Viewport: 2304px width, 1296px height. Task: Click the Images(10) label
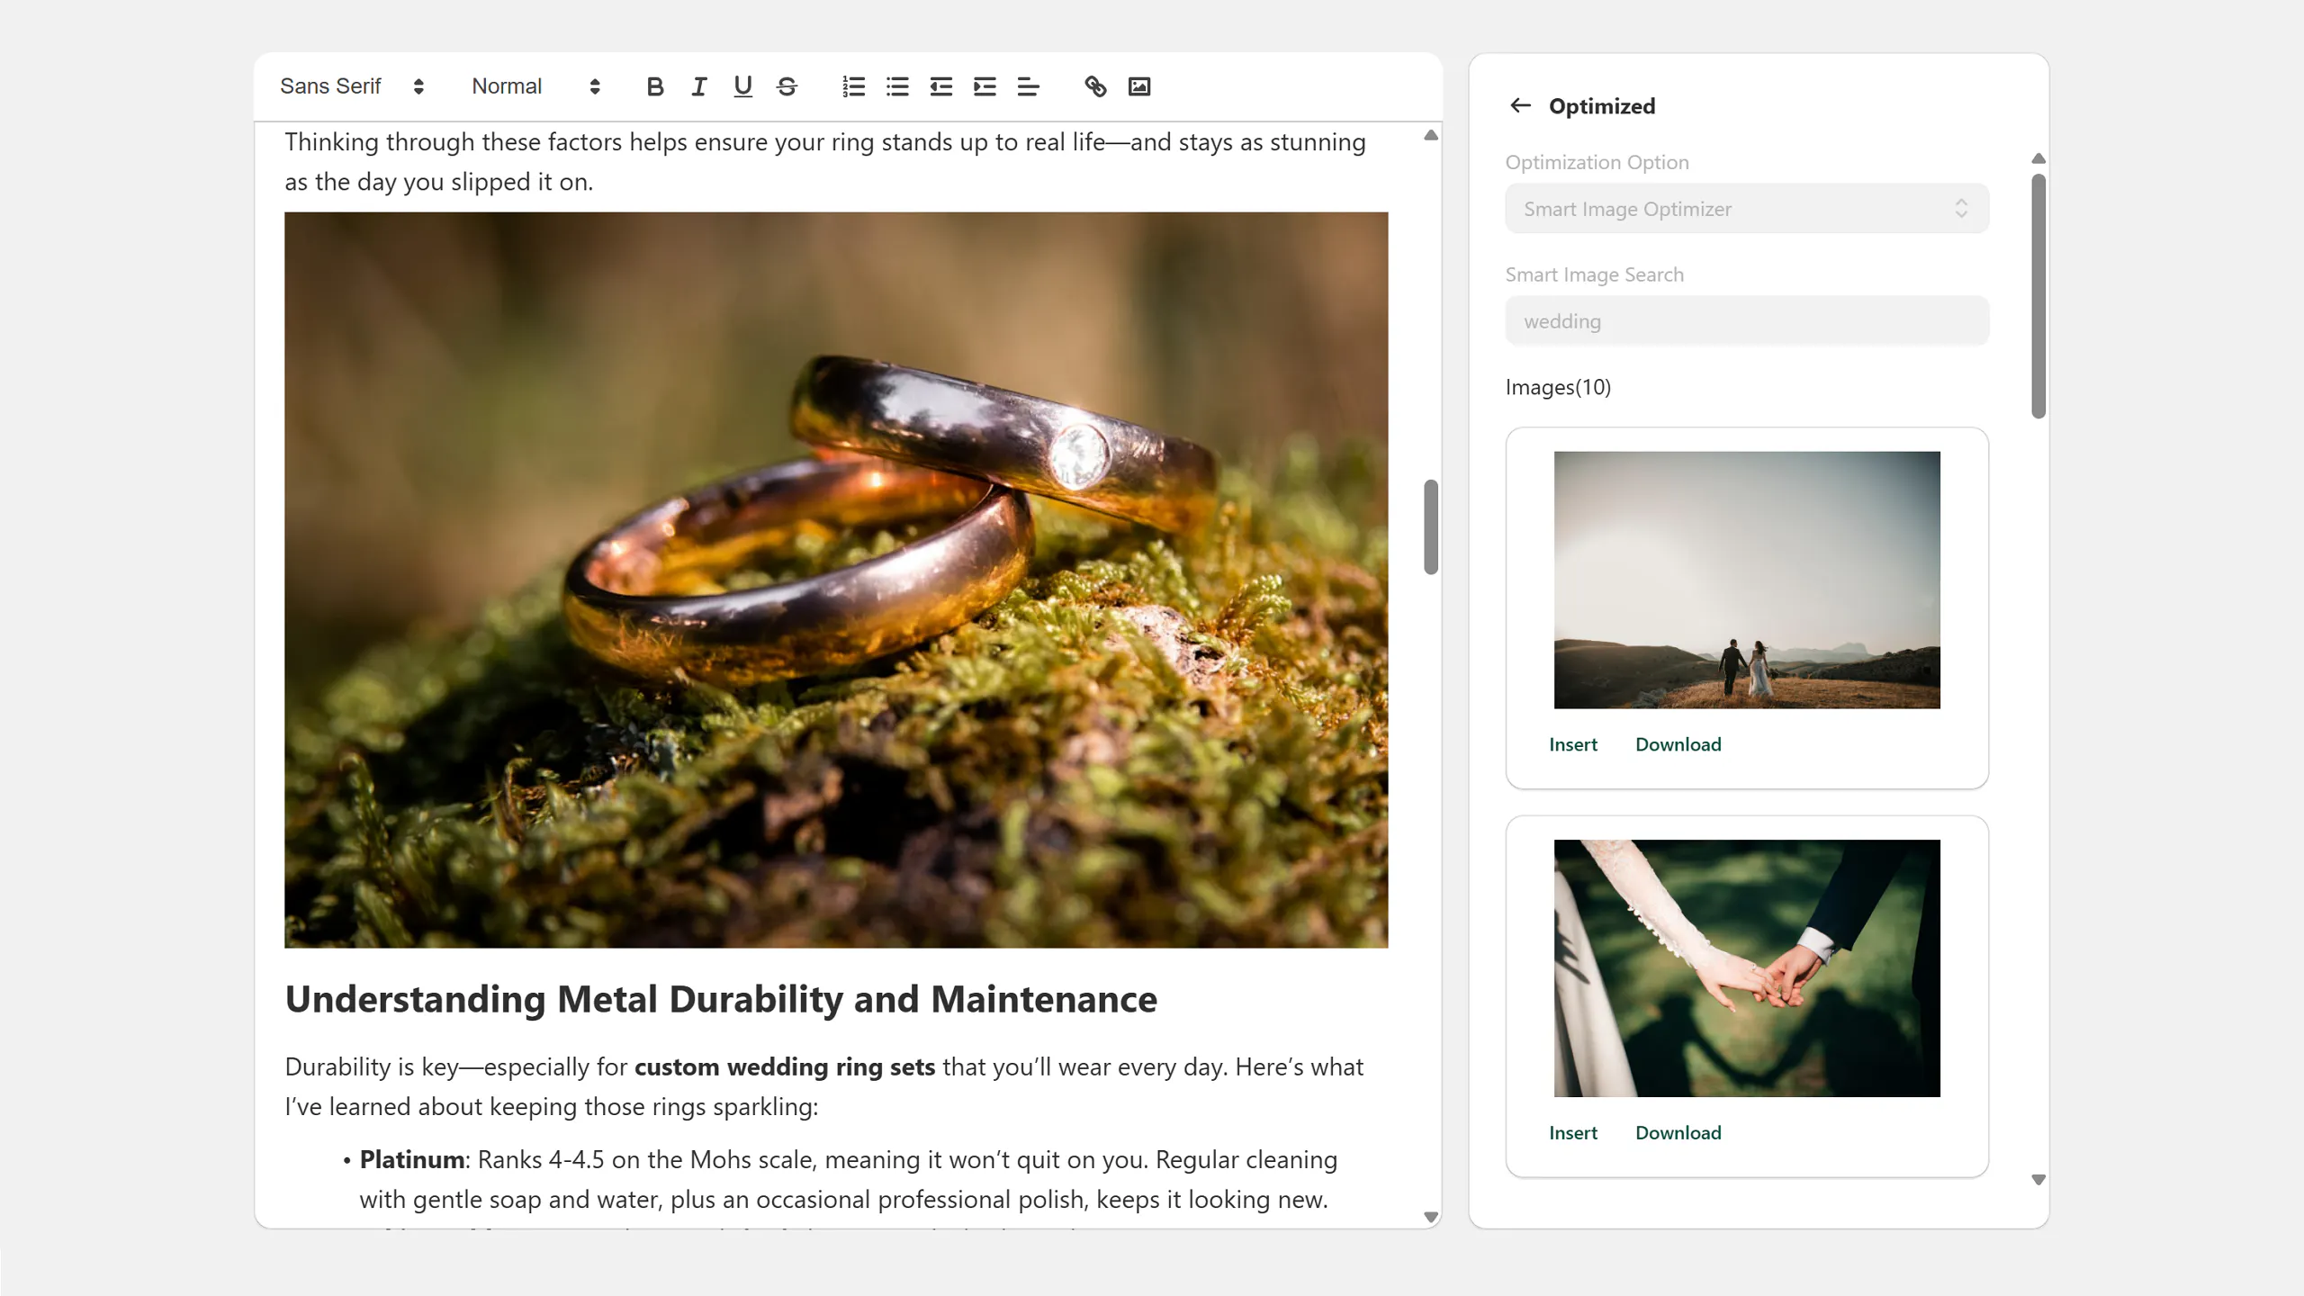click(1558, 387)
